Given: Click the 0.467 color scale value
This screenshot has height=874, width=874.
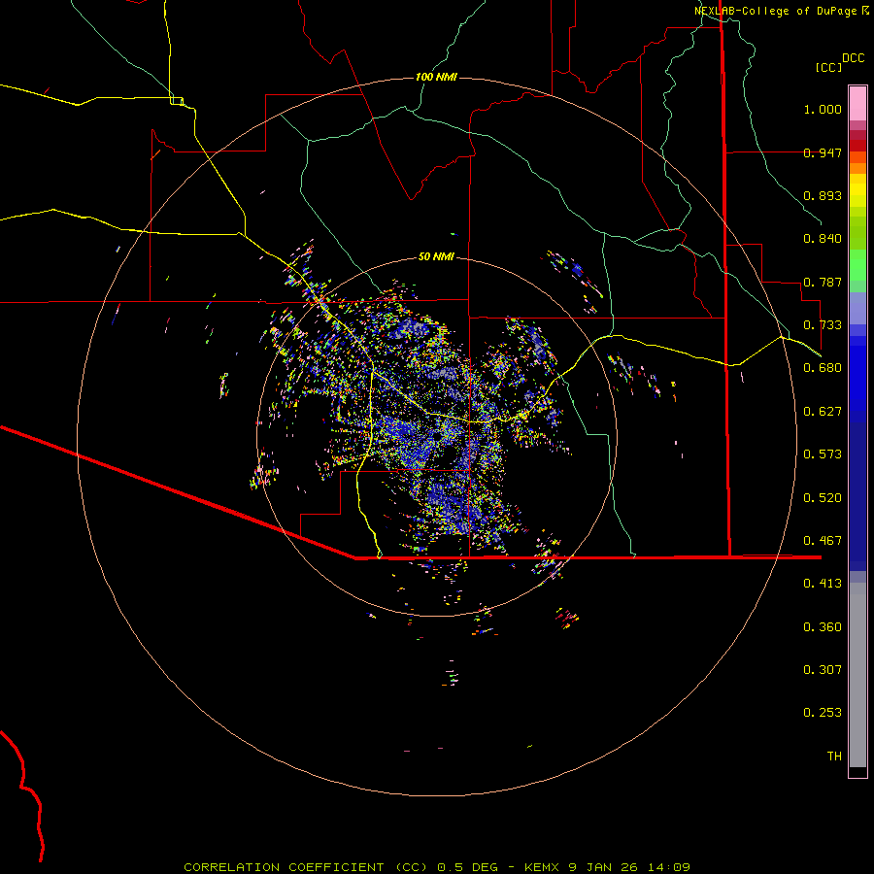Looking at the screenshot, I should pyautogui.click(x=823, y=541).
